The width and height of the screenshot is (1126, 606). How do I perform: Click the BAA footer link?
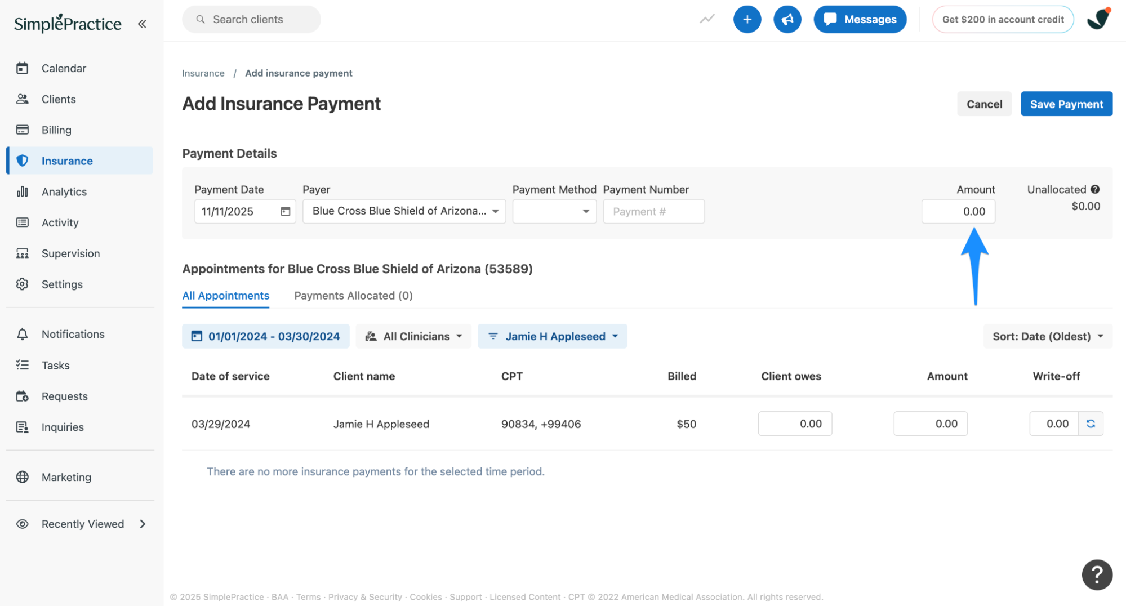pyautogui.click(x=279, y=597)
